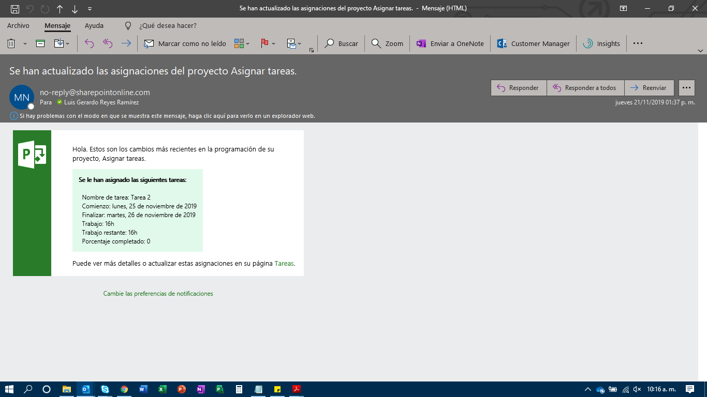Open Skype from the taskbar
Image resolution: width=707 pixels, height=397 pixels.
point(105,389)
